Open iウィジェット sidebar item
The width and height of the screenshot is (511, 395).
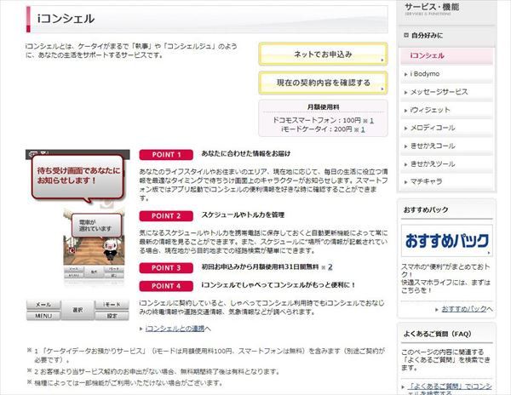tap(446, 110)
